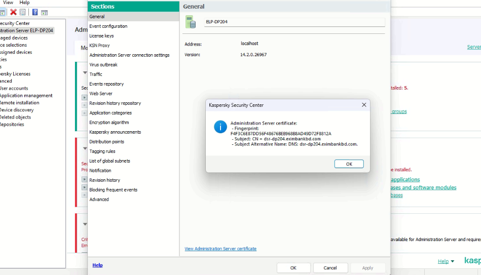
Task: Select Kaspersky Licenses tree node
Action: pos(15,74)
